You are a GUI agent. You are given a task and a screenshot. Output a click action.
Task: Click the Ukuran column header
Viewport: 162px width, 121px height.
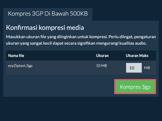pyautogui.click(x=102, y=56)
